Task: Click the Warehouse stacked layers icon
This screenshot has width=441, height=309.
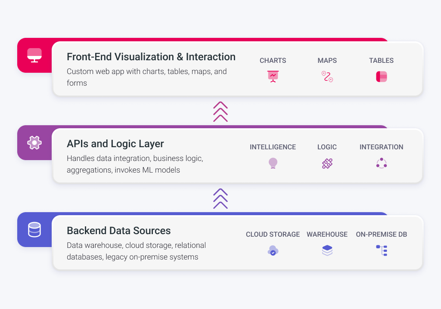Action: pyautogui.click(x=327, y=250)
